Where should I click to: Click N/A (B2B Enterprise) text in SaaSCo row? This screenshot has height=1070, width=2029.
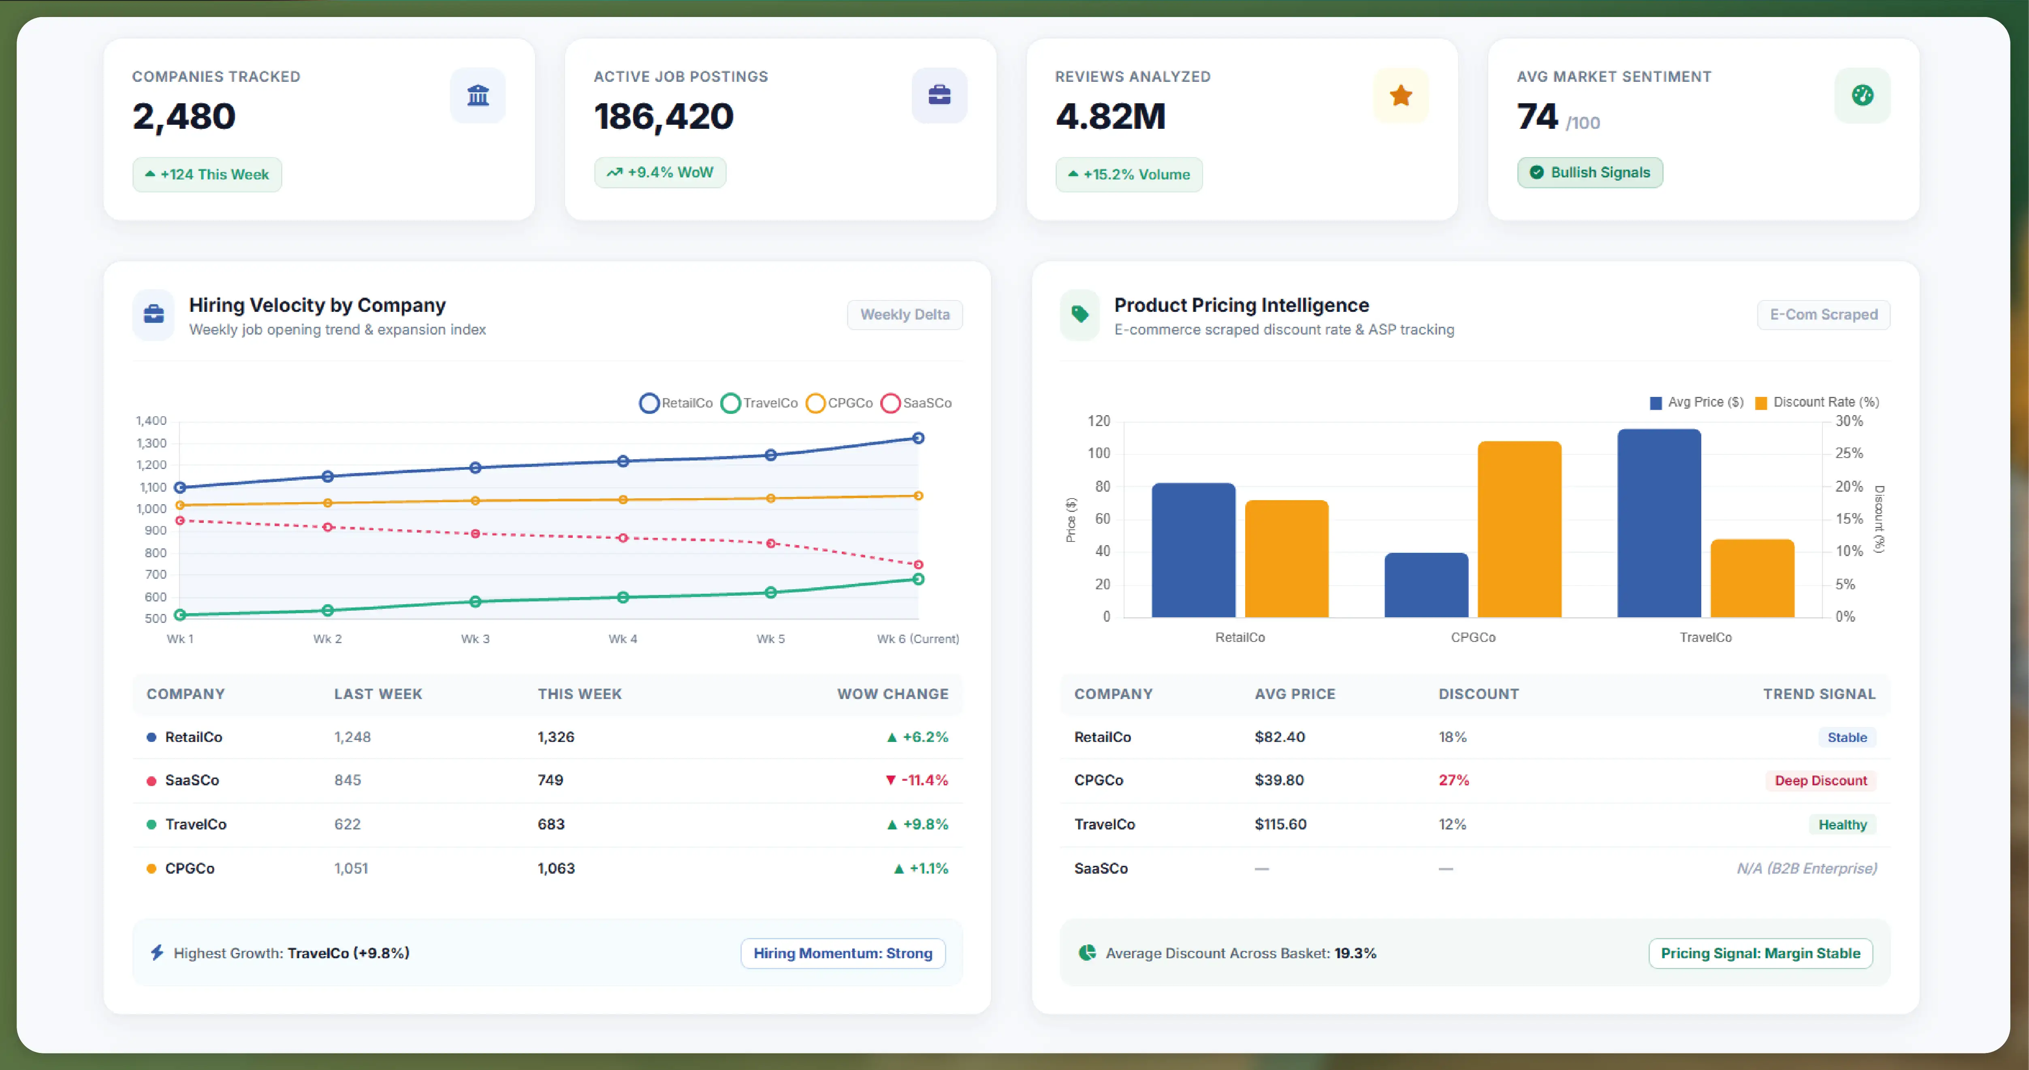pyautogui.click(x=1807, y=868)
